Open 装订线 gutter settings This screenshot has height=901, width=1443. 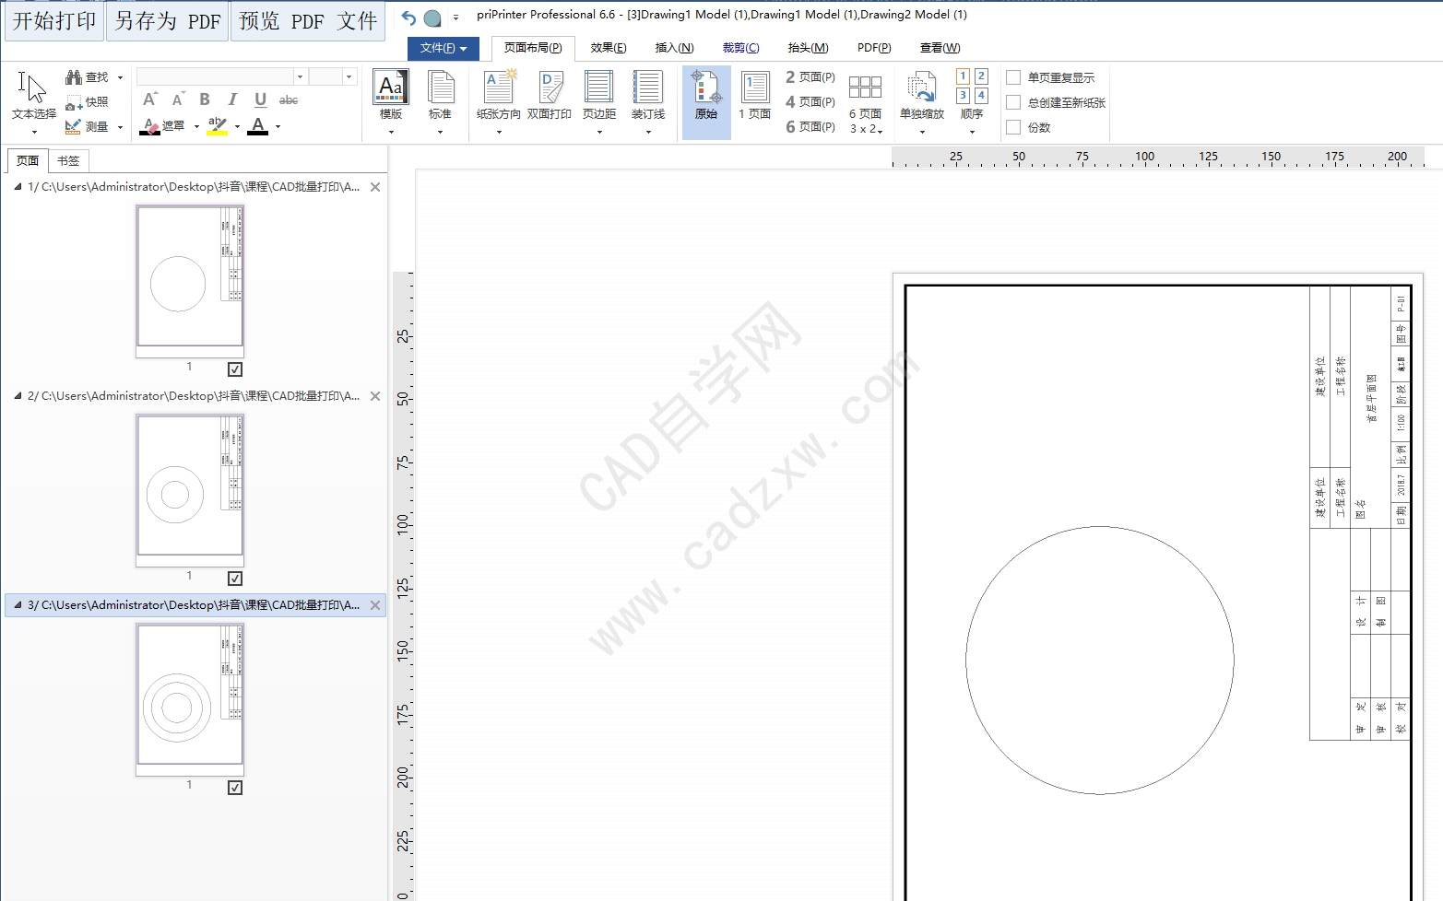pos(648,102)
